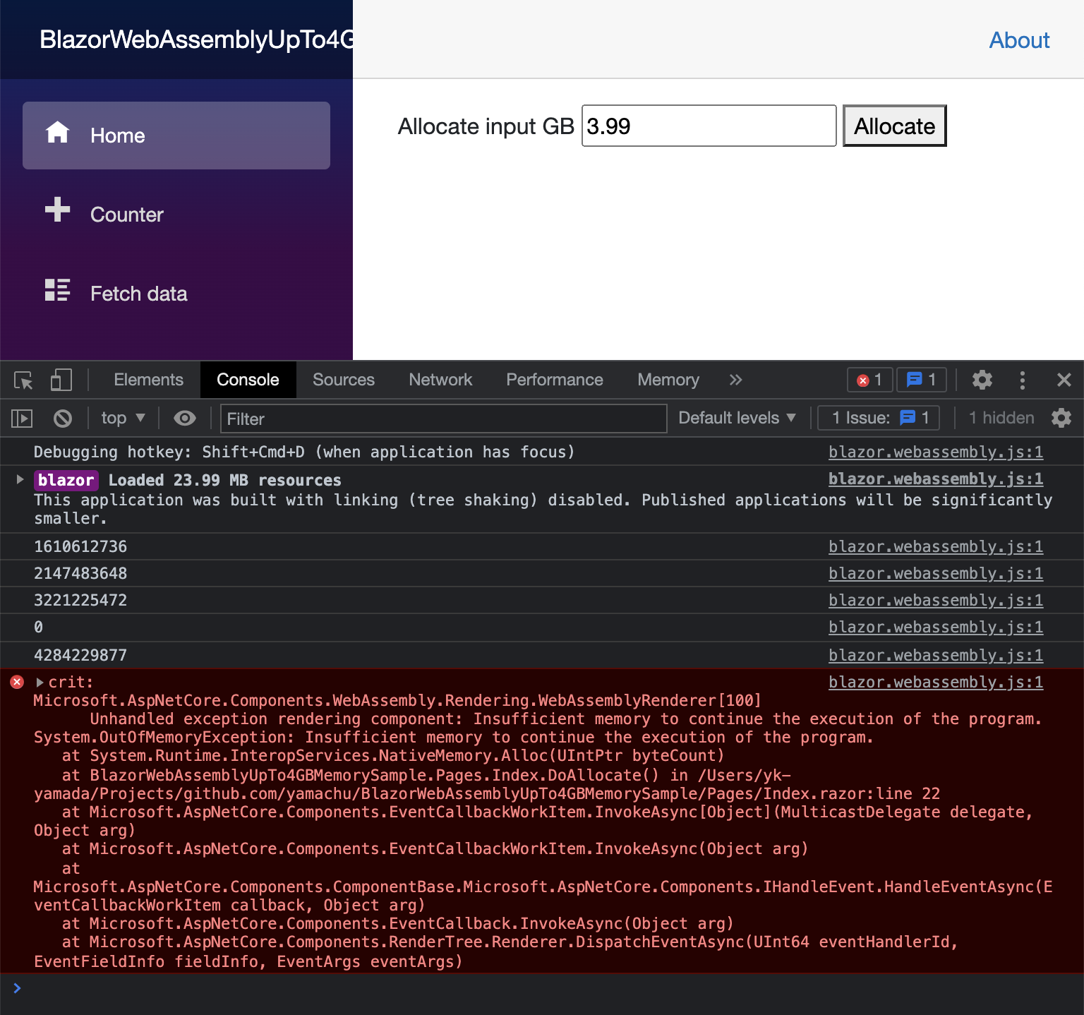Expand the crit error message triangle

point(40,683)
